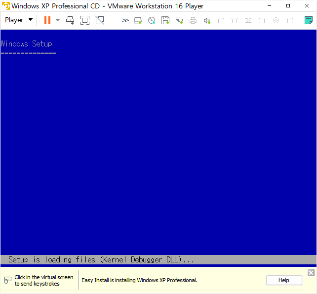The image size is (317, 294).
Task: Click the network adapter device icon
Action: click(x=179, y=20)
